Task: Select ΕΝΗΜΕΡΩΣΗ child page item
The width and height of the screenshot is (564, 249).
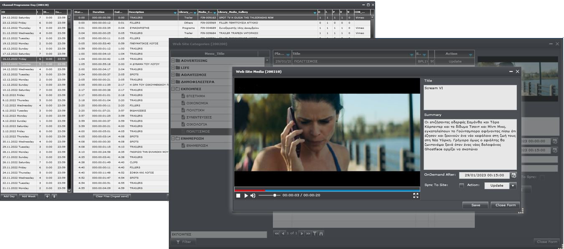Action: [197, 146]
